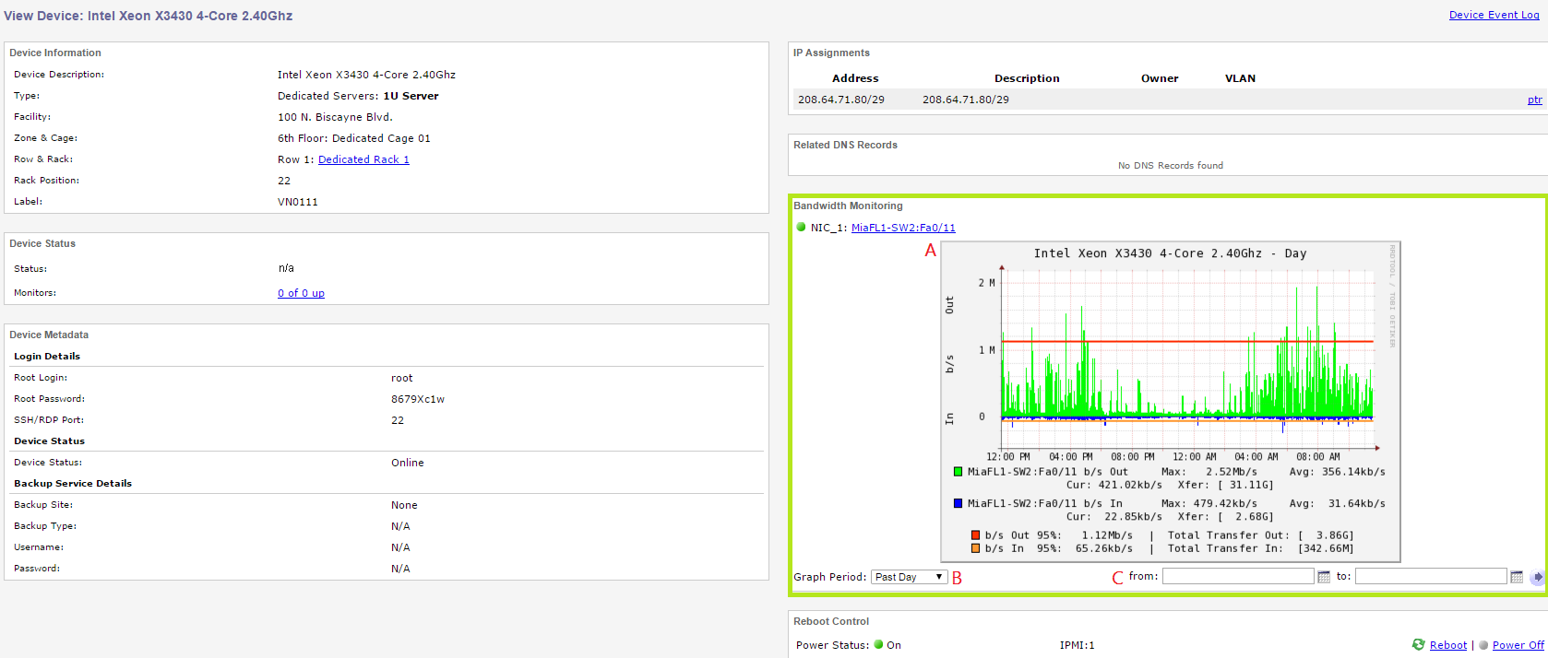Expand the Graph Period dropdown
The image size is (1548, 658).
pyautogui.click(x=909, y=577)
